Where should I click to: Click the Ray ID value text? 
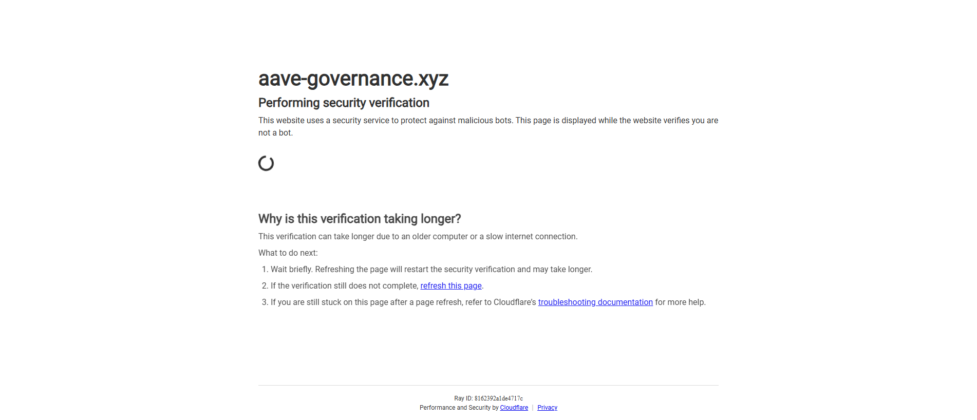(x=499, y=398)
